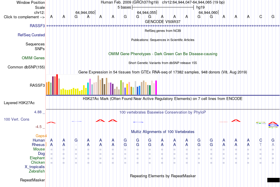
Task: Click the GENCODE V50lift37 track title
Action: pos(163,22)
